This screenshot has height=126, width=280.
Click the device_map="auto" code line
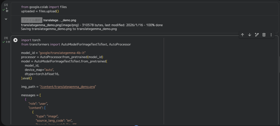[39, 70]
